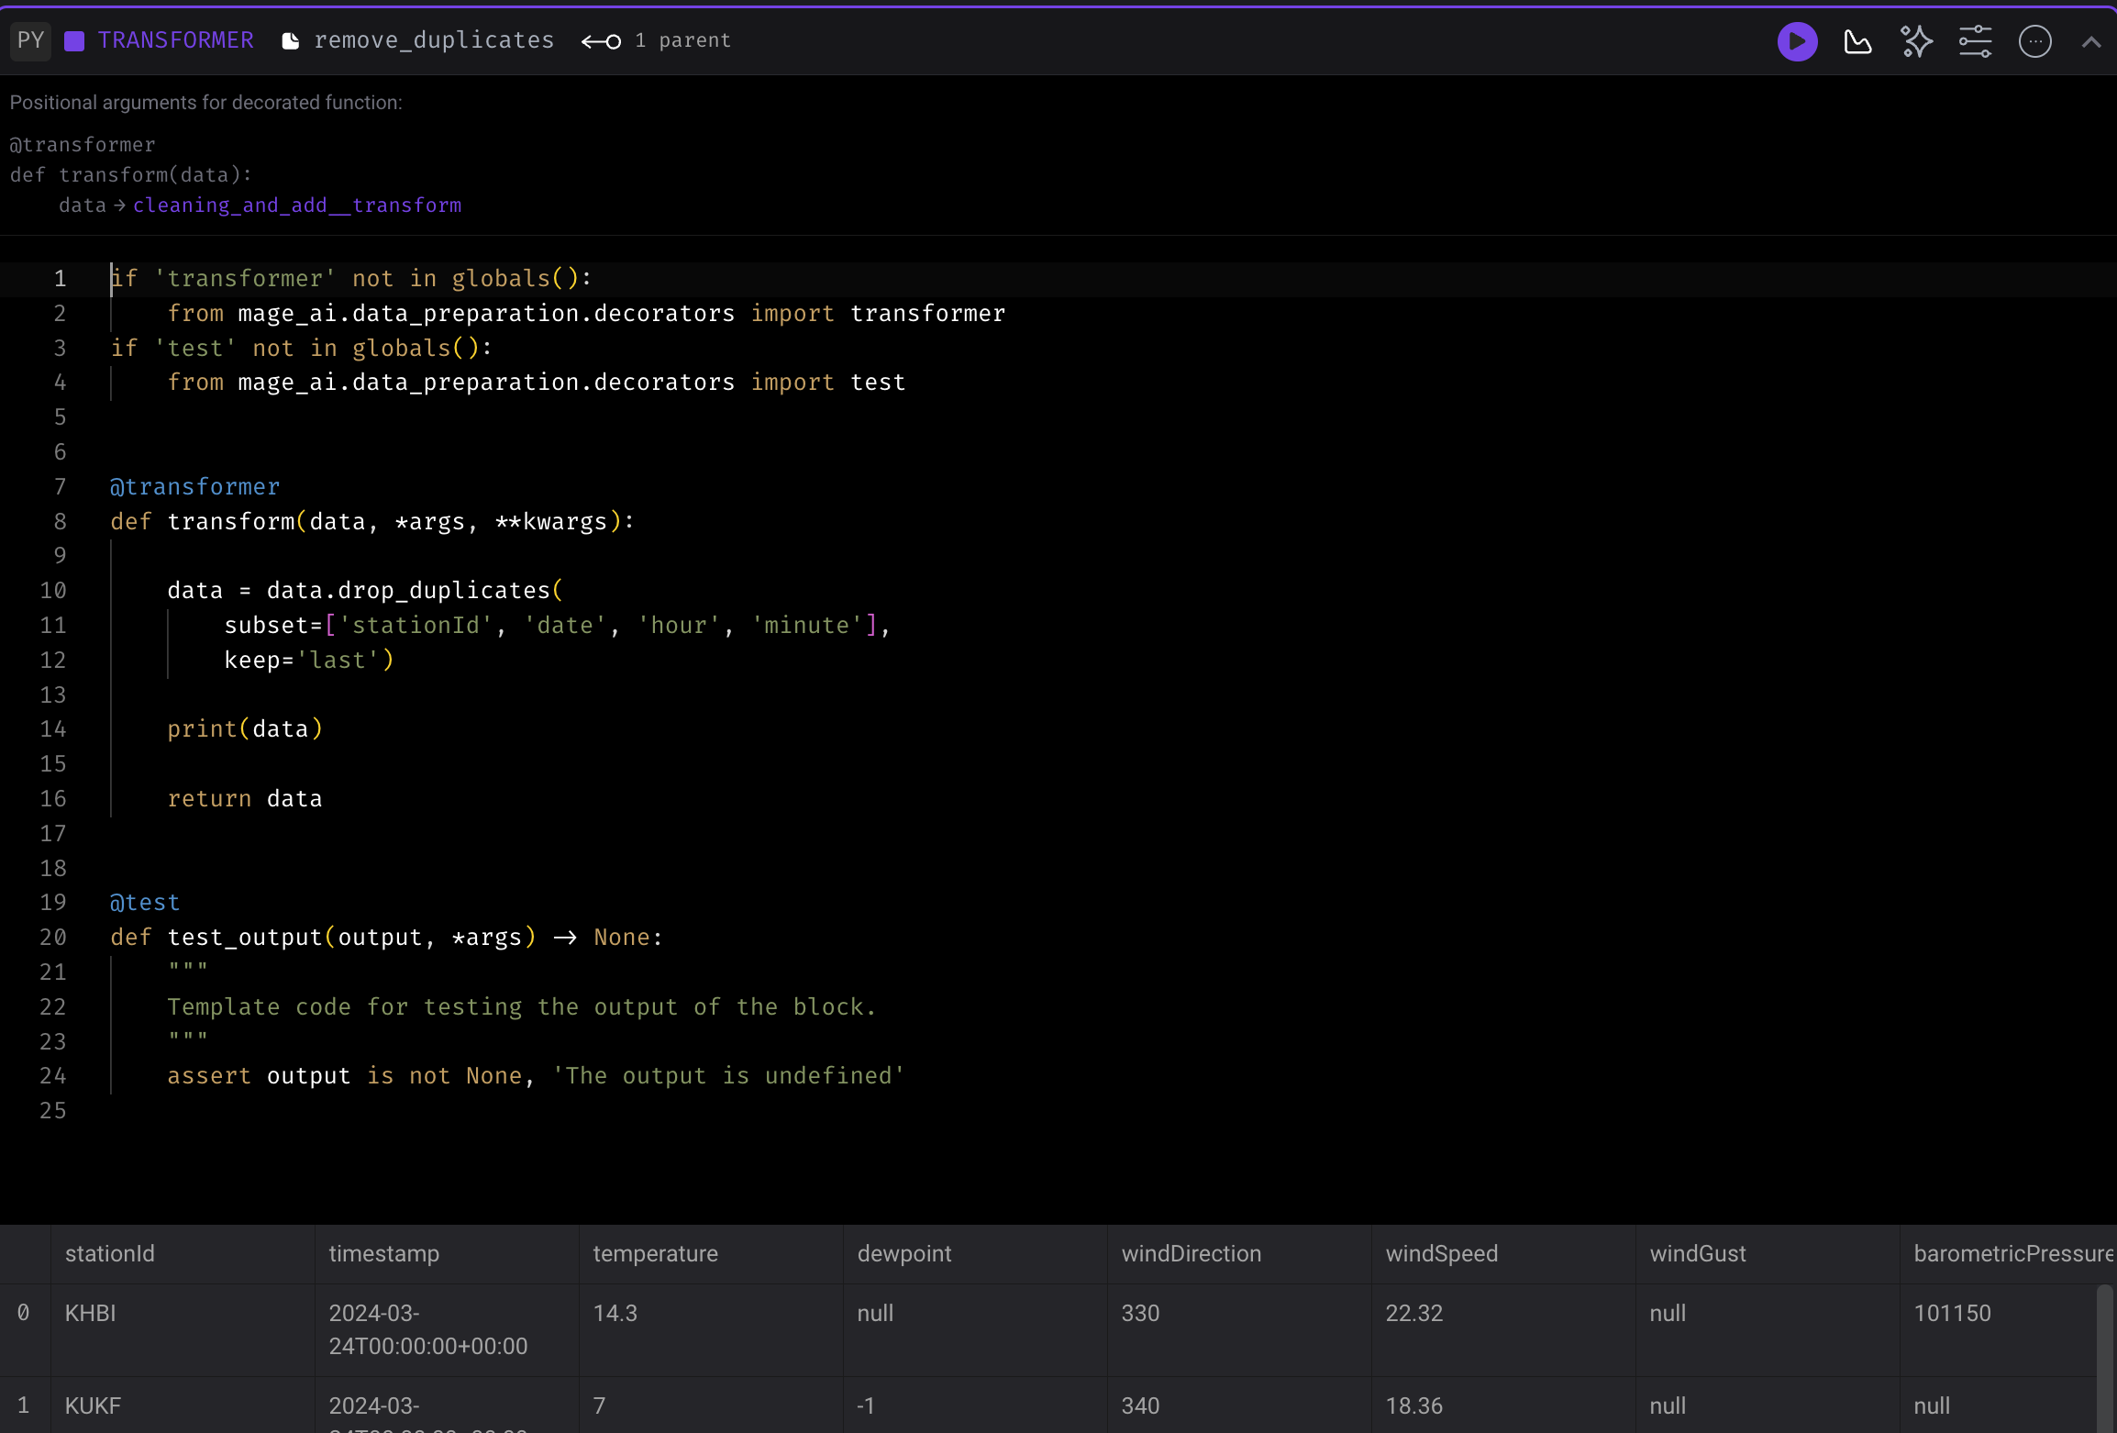Click the file icon beside remove_duplicates

290,41
